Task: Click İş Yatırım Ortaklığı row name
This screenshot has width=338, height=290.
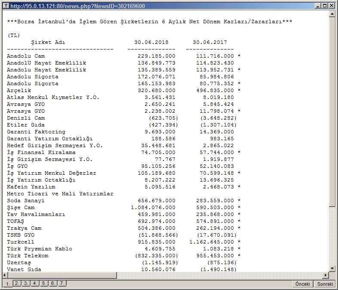Action: [x=41, y=180]
